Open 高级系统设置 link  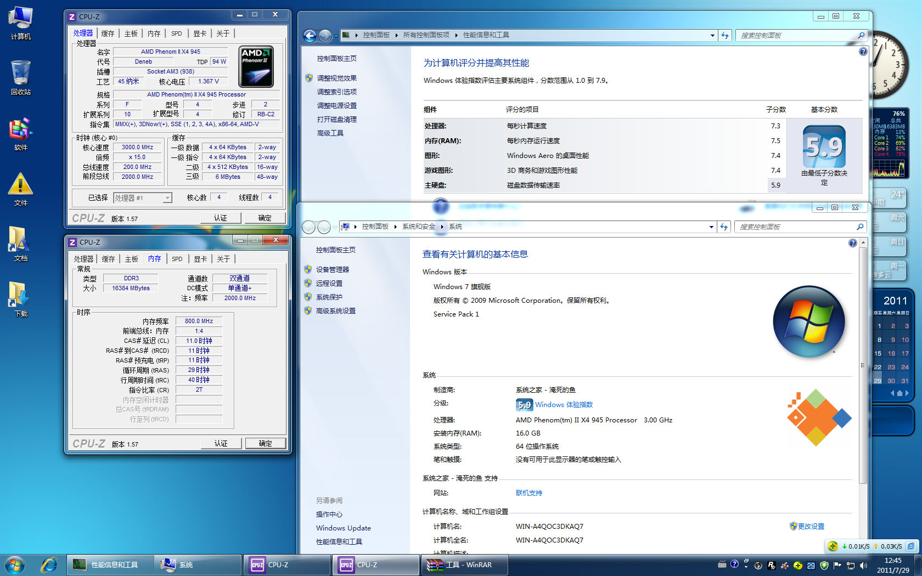pos(335,310)
